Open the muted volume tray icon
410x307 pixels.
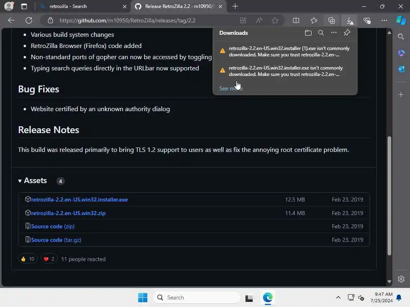pyautogui.click(x=361, y=297)
